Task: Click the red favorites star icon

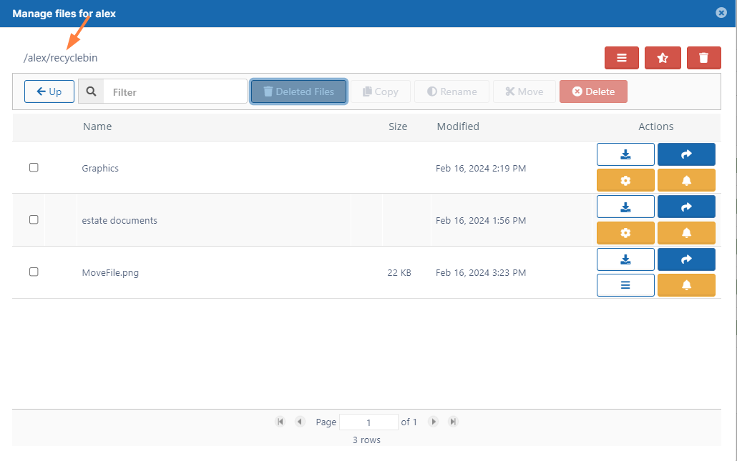Action: (663, 58)
